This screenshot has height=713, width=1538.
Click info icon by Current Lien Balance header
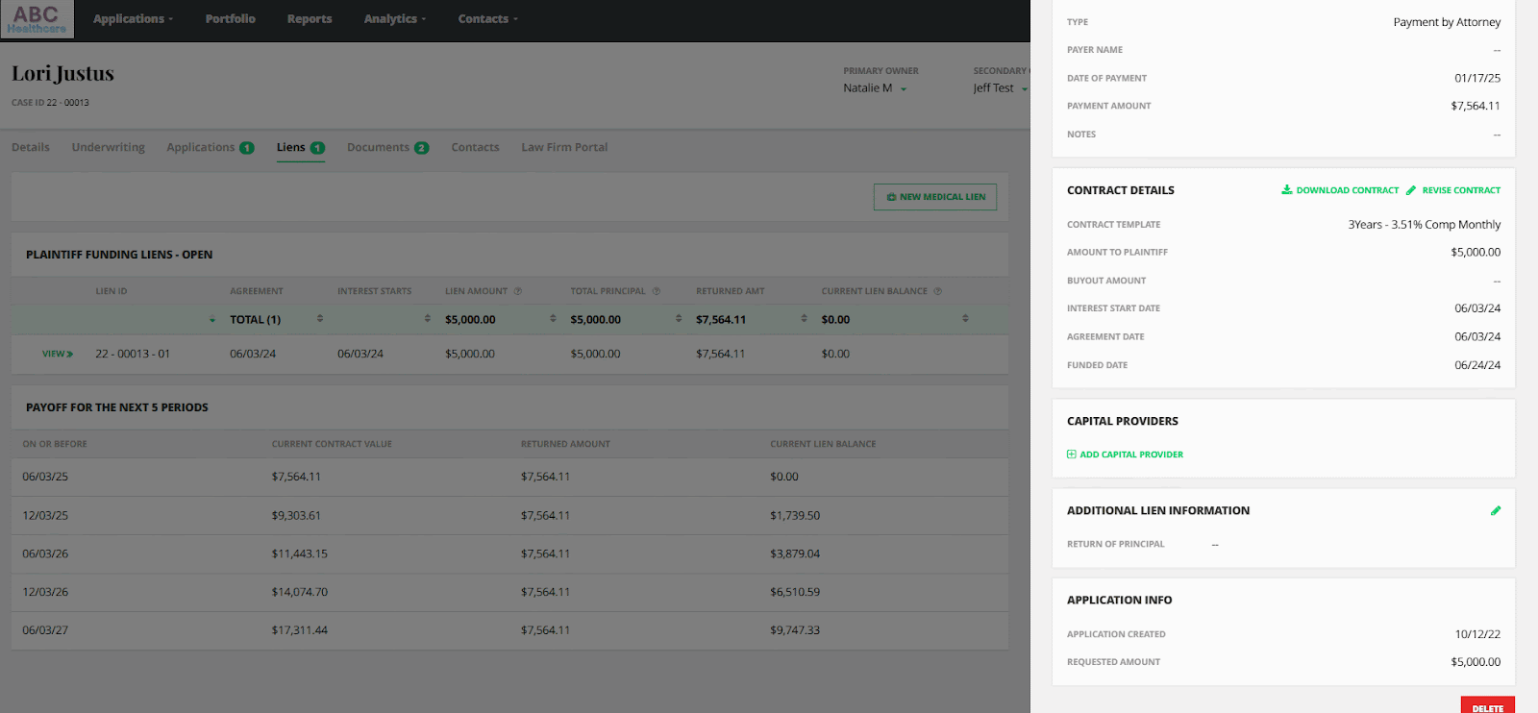(x=938, y=291)
